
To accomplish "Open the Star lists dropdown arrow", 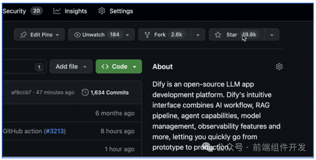I will coord(272,35).
